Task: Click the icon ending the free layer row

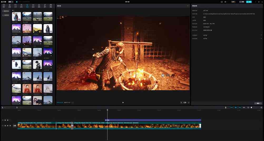Action: point(261,39)
